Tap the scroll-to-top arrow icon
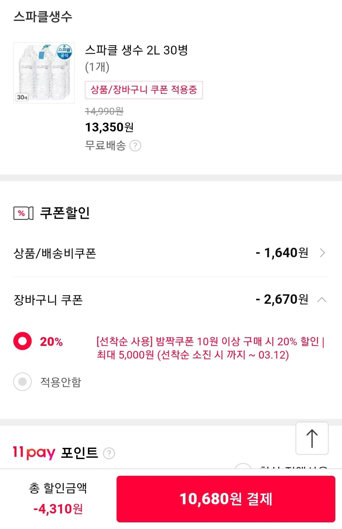The height and width of the screenshot is (529, 342). 312,438
